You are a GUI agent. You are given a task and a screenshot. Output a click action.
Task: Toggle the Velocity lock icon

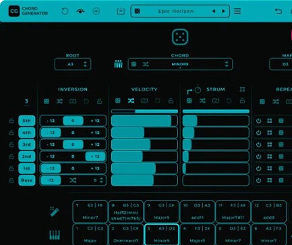(x=171, y=101)
